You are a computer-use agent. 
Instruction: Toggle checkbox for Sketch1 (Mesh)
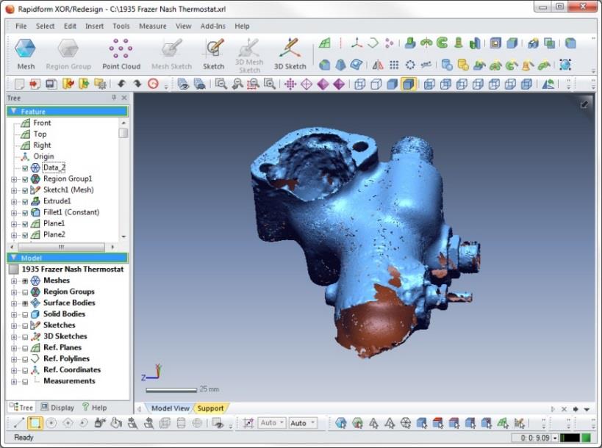(25, 190)
